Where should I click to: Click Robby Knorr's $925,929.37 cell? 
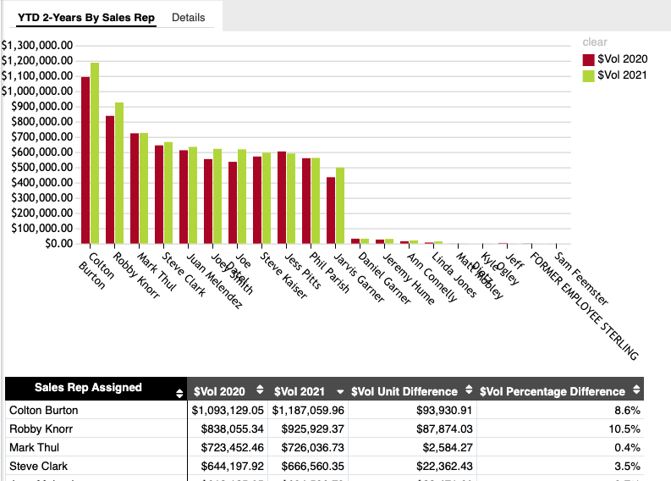pyautogui.click(x=309, y=428)
